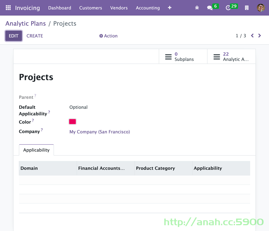Sort by Domain column header
Screen dimensions: 269x231
click(x=48, y=168)
